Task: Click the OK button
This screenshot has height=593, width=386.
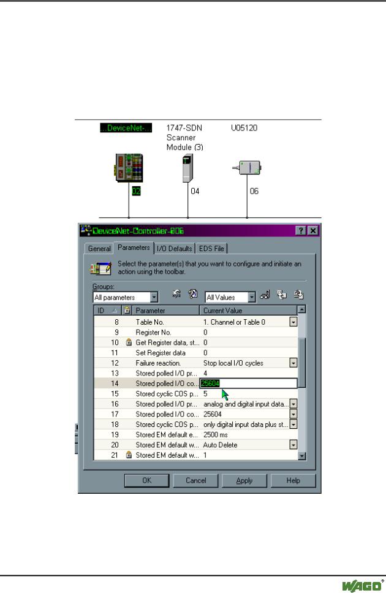Action: click(x=147, y=480)
